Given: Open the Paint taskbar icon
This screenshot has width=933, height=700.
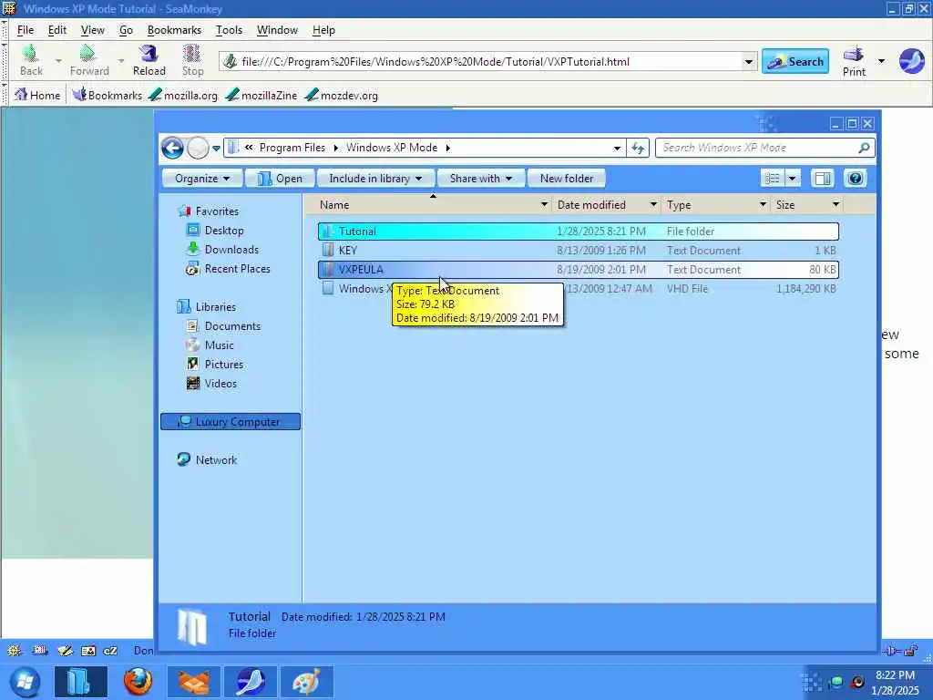Looking at the screenshot, I should click(x=306, y=682).
